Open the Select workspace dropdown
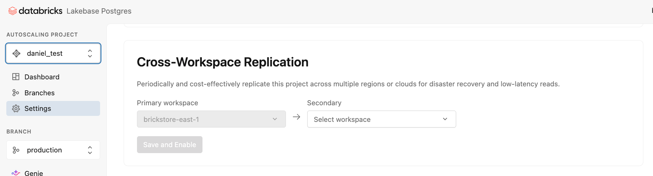653x176 pixels. click(x=381, y=119)
